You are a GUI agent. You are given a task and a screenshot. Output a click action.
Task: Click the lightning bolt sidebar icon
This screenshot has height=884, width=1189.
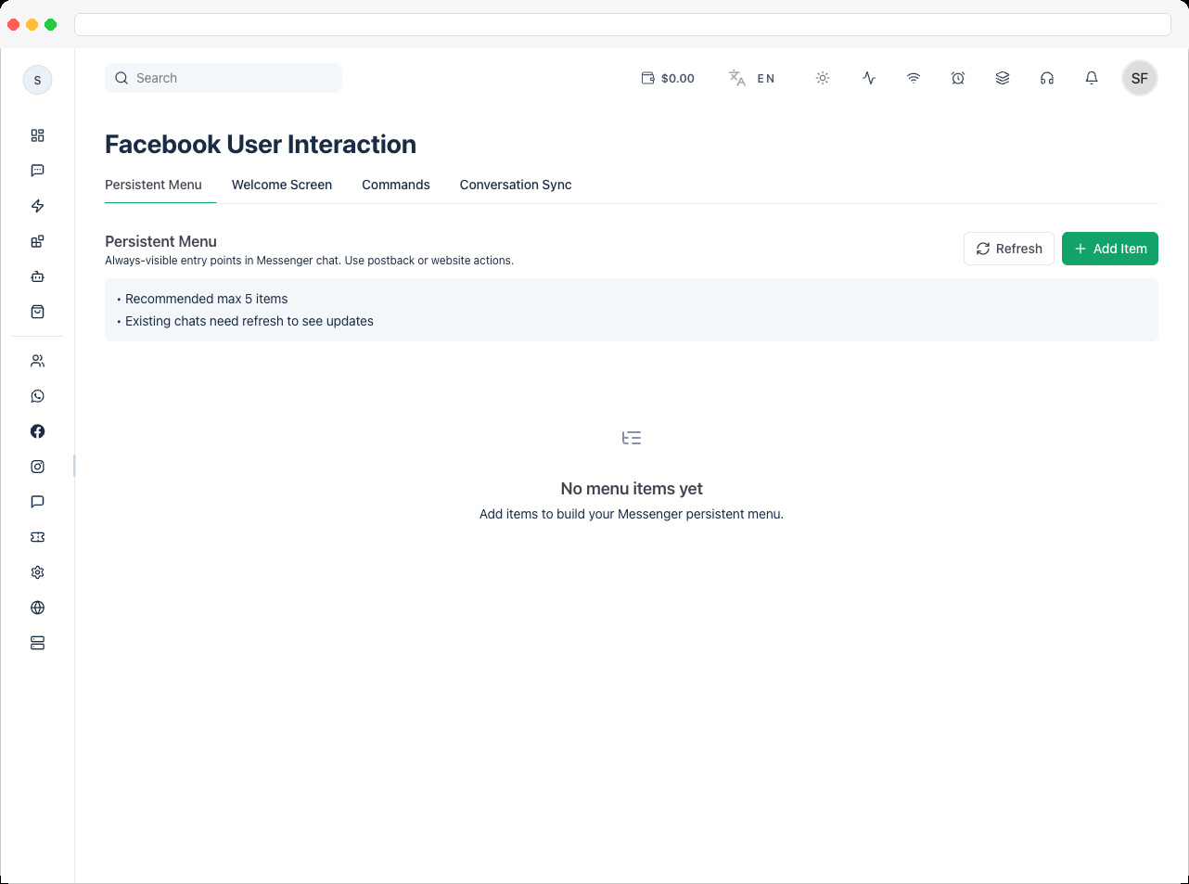(x=37, y=206)
